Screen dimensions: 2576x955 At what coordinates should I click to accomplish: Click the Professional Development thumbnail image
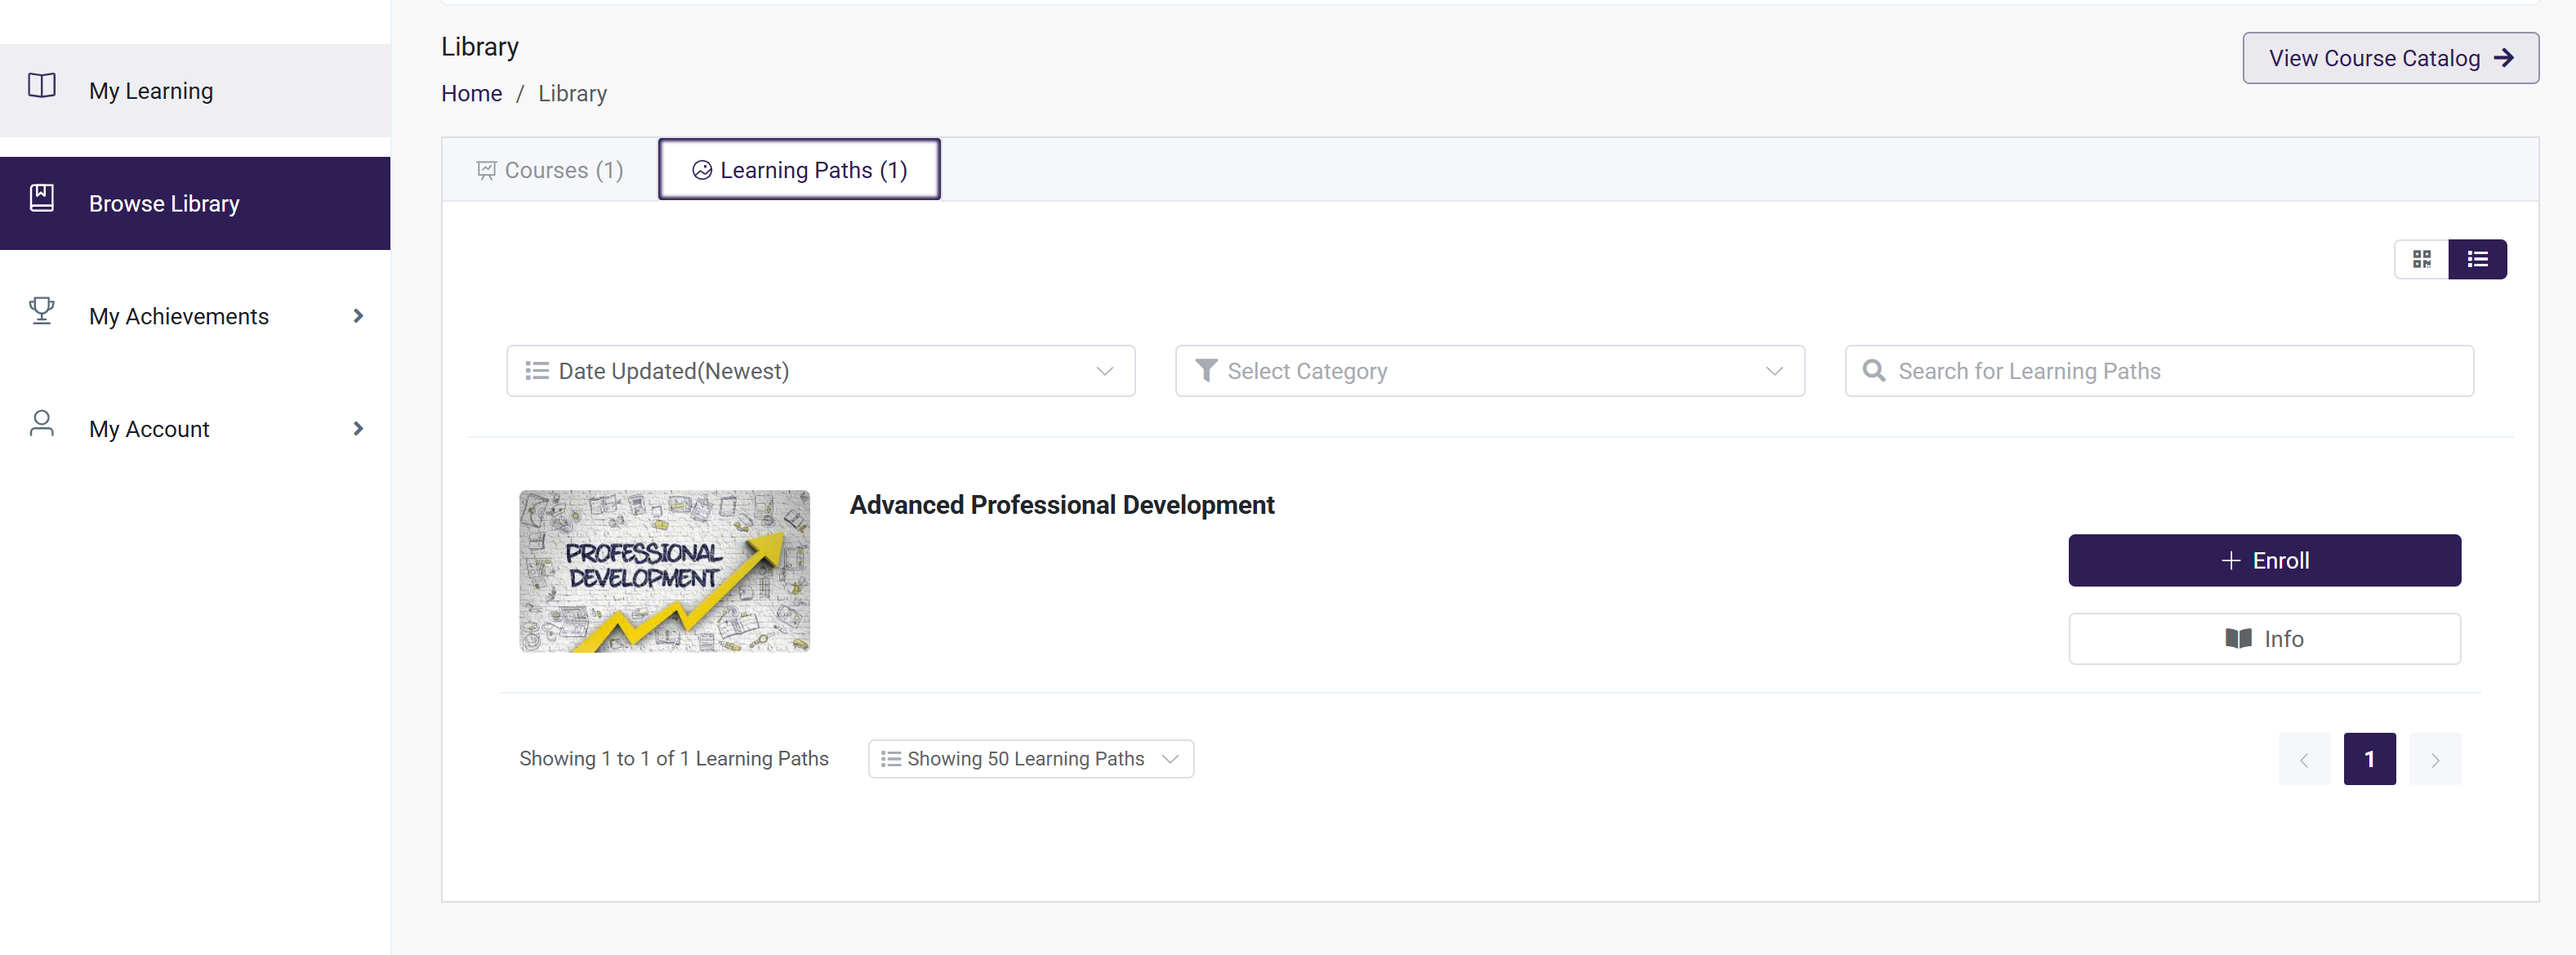click(x=664, y=571)
